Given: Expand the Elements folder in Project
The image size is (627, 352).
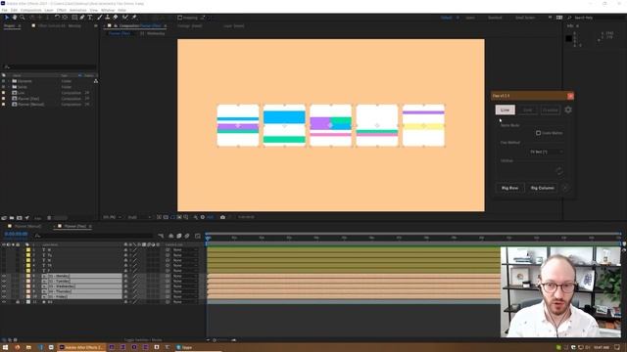Looking at the screenshot, I should (x=9, y=81).
